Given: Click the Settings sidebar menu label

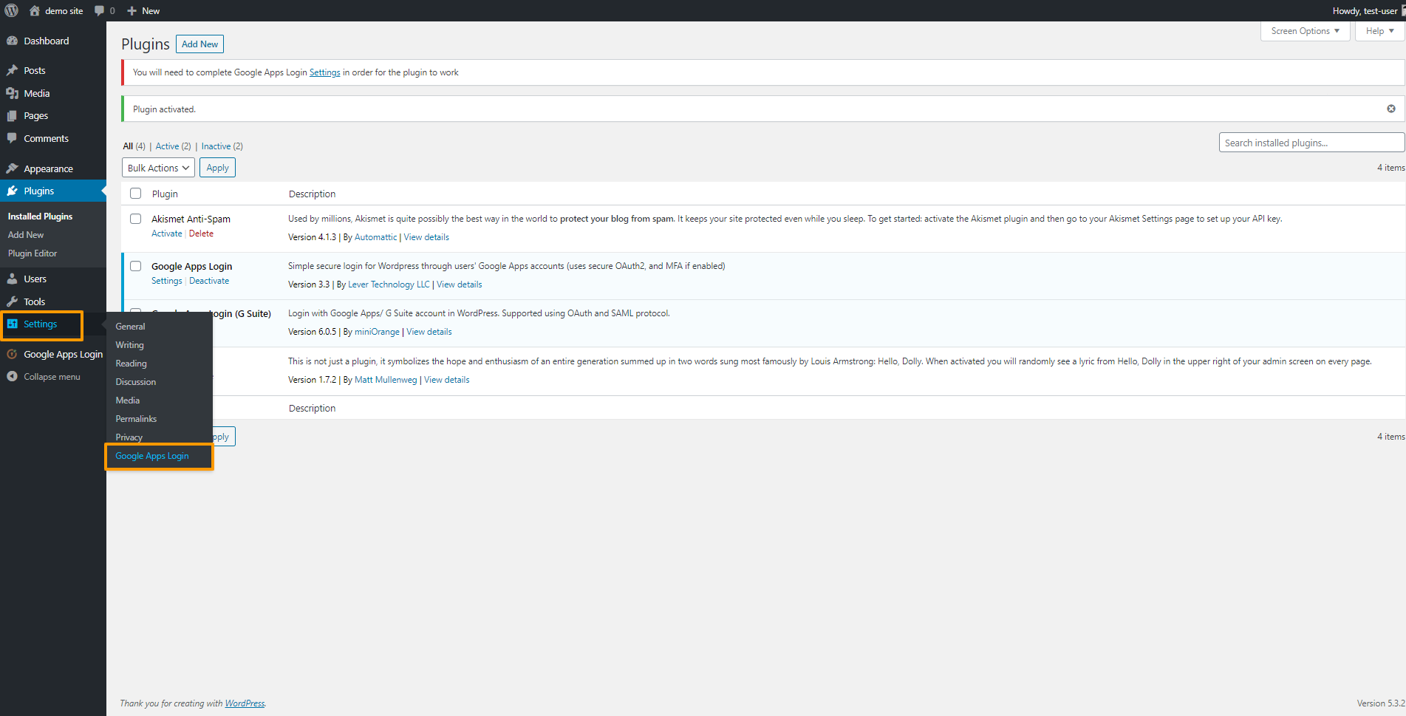Looking at the screenshot, I should point(40,324).
